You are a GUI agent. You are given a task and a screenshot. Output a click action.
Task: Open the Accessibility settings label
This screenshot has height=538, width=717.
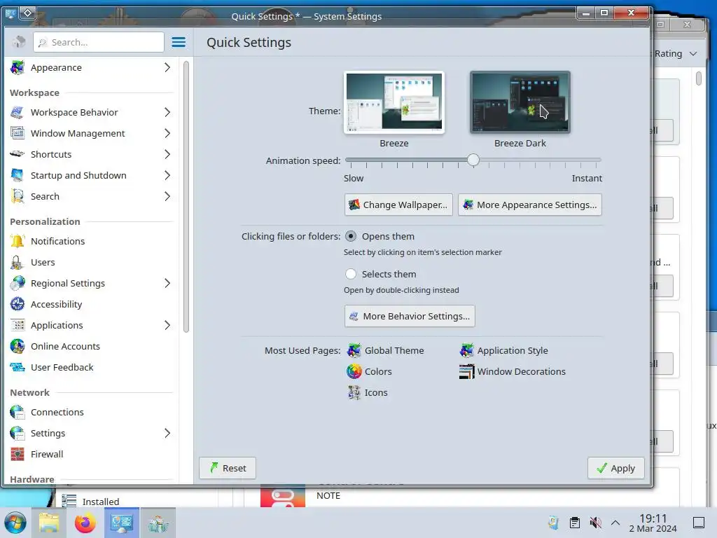point(56,304)
